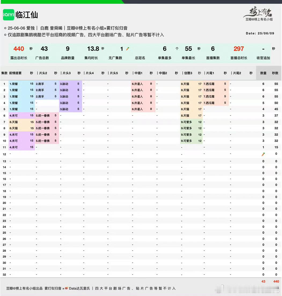Click the up arrow next to 单集最多
The image size is (282, 296).
177,49
